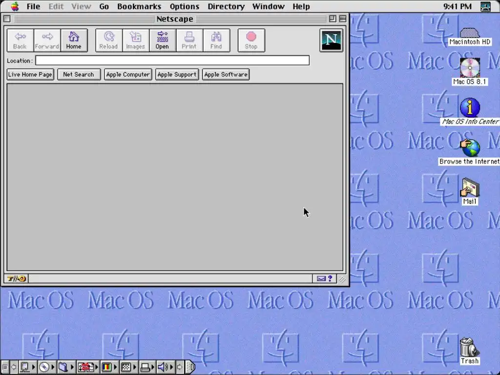Screen dimensions: 500x375
Task: Click the menu bar clock showing 9:41 PM
Action: pyautogui.click(x=457, y=6)
